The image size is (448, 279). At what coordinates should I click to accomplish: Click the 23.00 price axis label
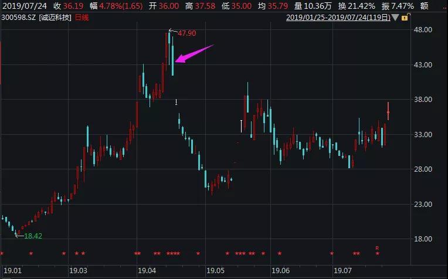click(423, 205)
